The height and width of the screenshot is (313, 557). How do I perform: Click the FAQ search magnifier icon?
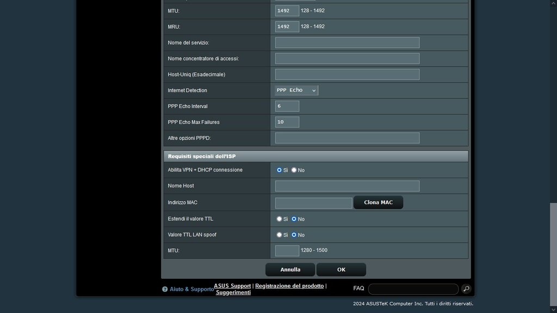pos(466,289)
